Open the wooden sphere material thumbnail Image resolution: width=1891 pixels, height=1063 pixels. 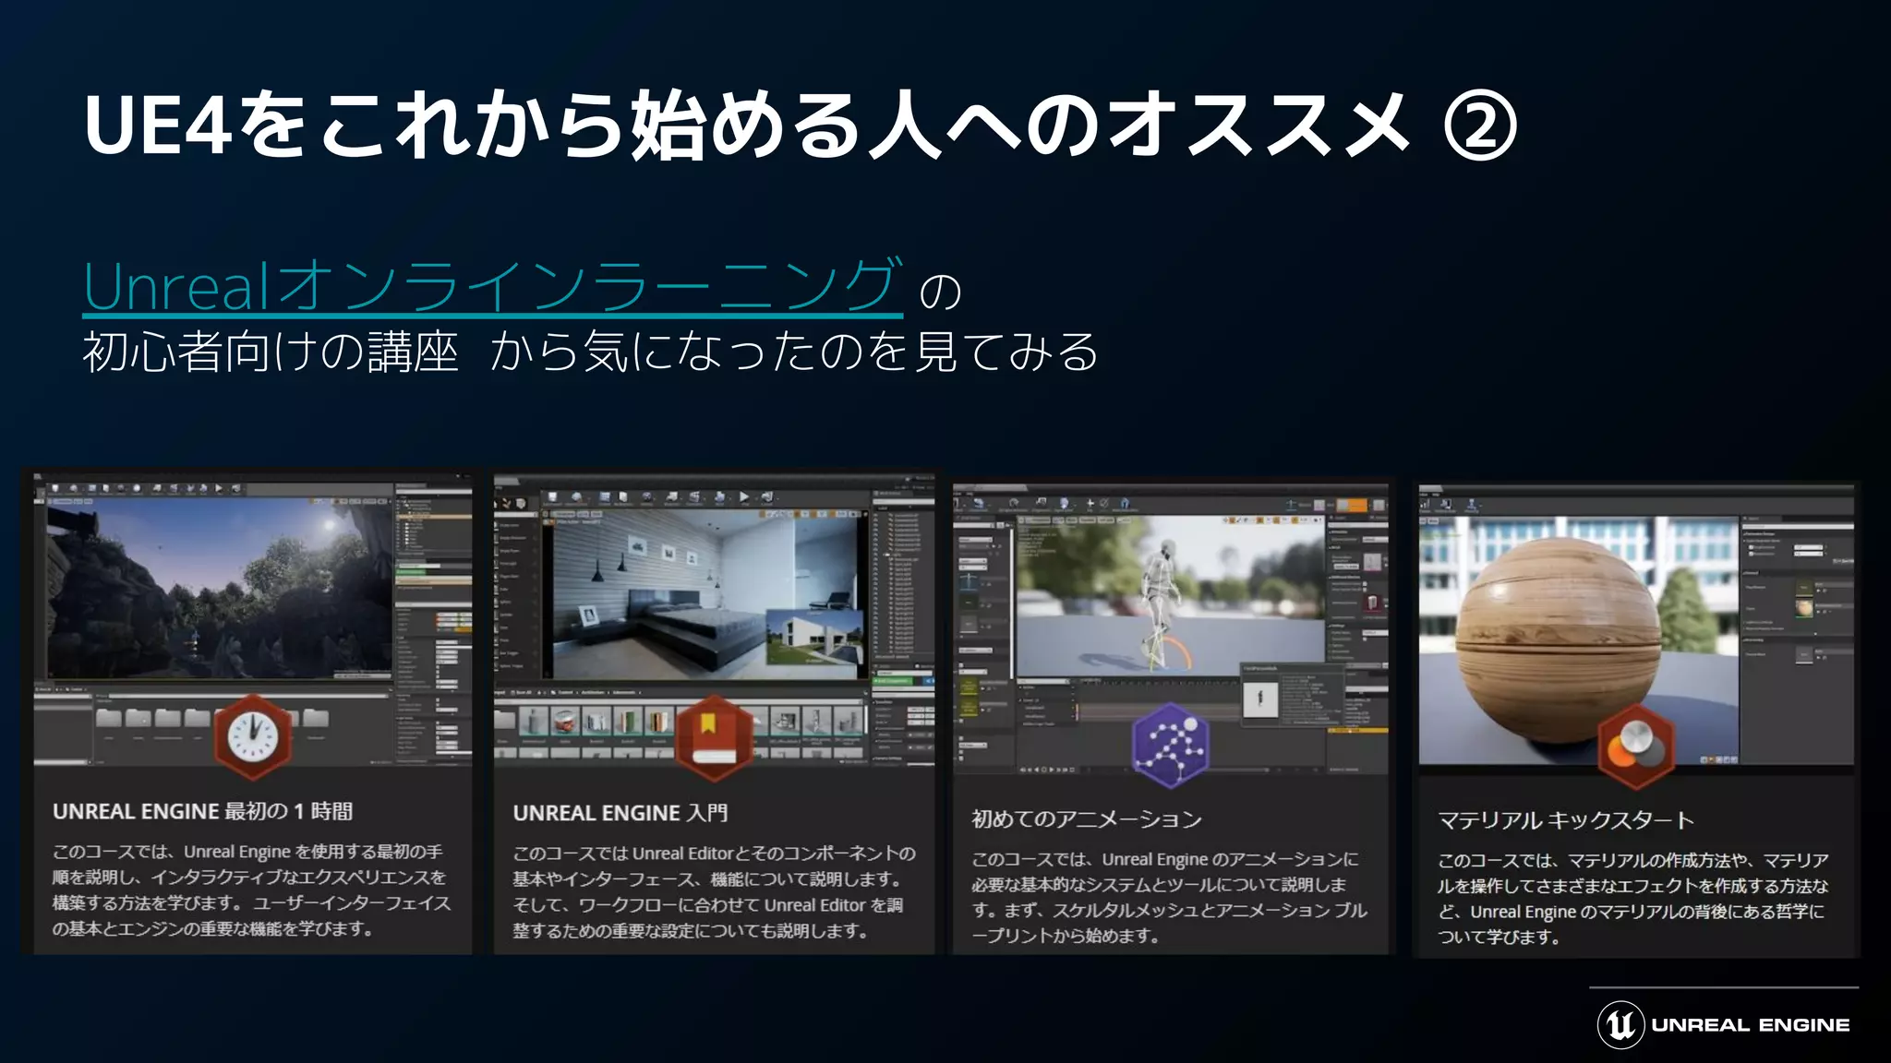(x=1636, y=626)
